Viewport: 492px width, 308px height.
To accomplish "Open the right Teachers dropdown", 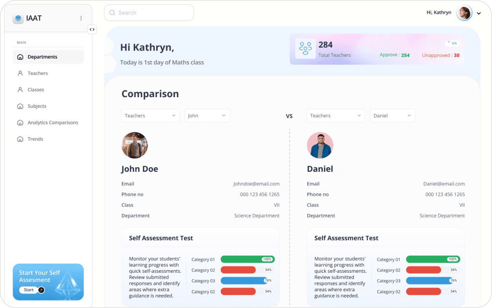I will (336, 116).
